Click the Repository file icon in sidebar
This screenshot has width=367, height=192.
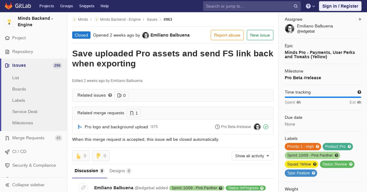[7, 52]
